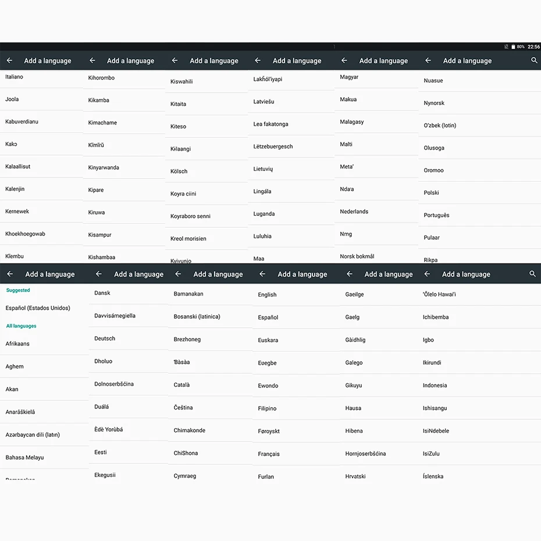The width and height of the screenshot is (541, 541).
Task: Select Norsk bokmål from the list
Action: coord(356,256)
